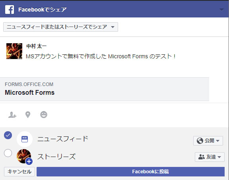Open the header dropdown arrow at top right
This screenshot has height=180, width=229.
click(x=221, y=10)
